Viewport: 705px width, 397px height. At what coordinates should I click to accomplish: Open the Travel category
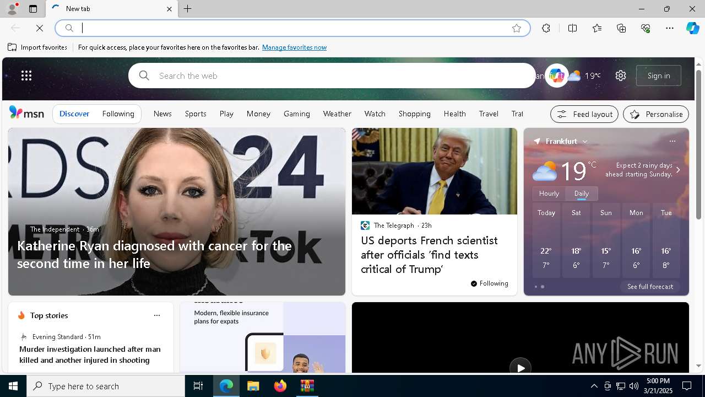(489, 114)
